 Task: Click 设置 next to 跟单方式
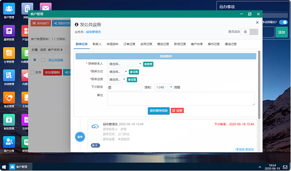click(x=134, y=72)
